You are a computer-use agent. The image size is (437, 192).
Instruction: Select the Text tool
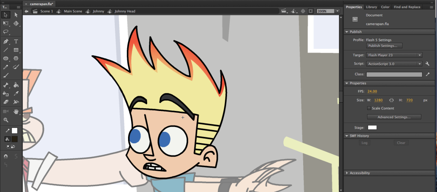16,41
